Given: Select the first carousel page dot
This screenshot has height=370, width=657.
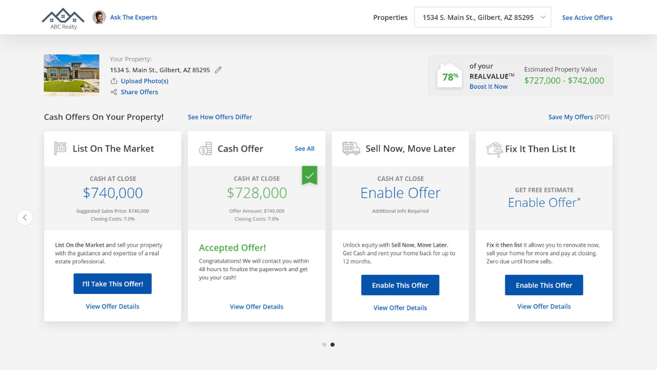Looking at the screenshot, I should click(324, 345).
